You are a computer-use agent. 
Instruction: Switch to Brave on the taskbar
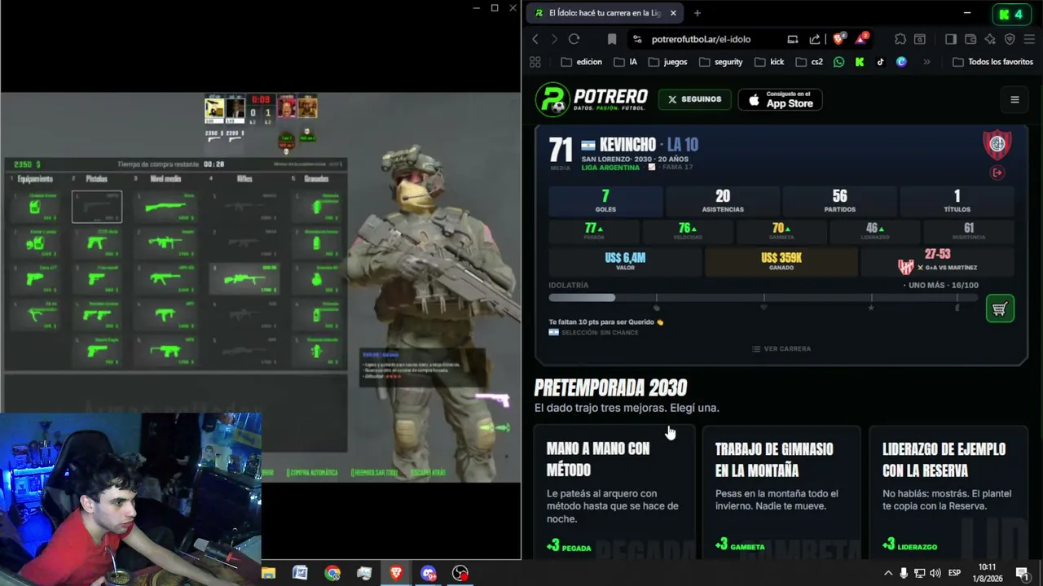coord(396,573)
